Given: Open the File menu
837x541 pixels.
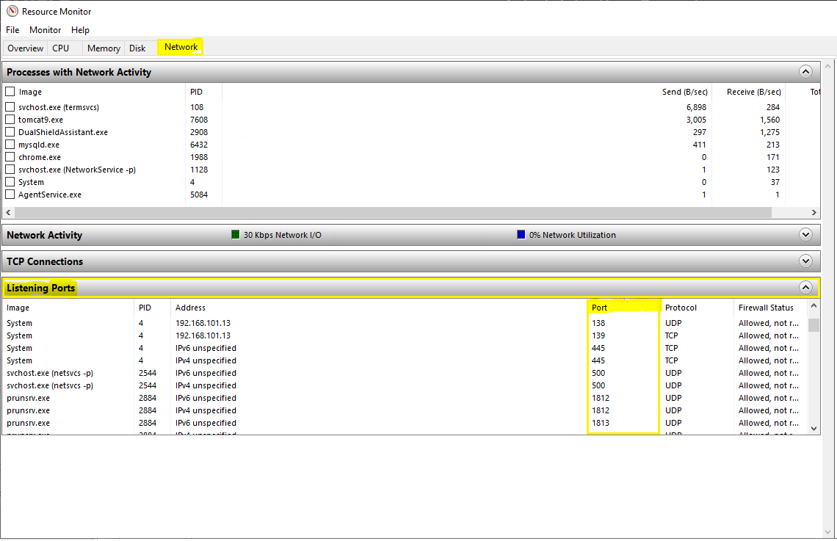Looking at the screenshot, I should coord(12,30).
